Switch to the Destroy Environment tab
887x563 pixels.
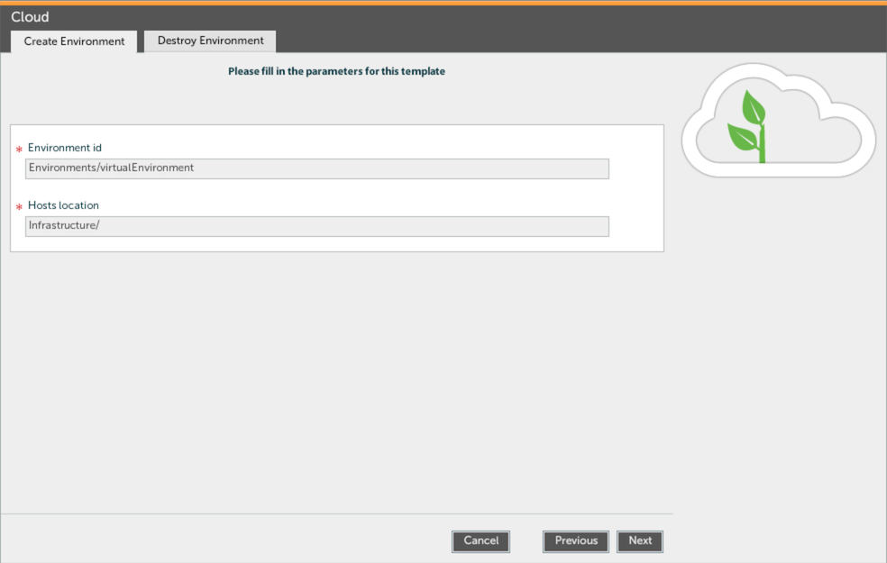click(210, 41)
